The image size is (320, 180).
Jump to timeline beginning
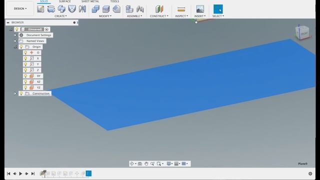tap(8, 173)
